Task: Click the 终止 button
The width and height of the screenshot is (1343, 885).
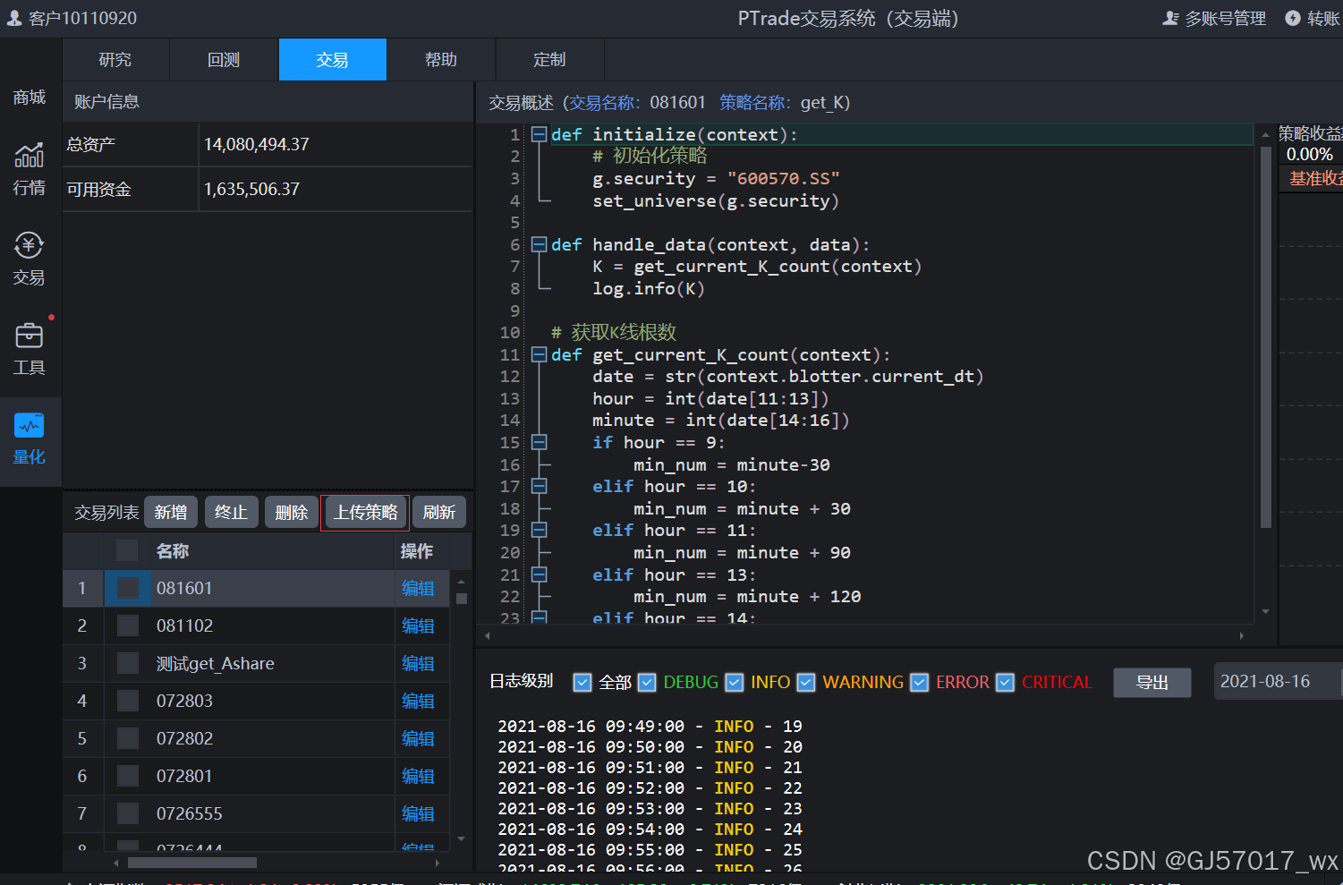Action: point(231,513)
